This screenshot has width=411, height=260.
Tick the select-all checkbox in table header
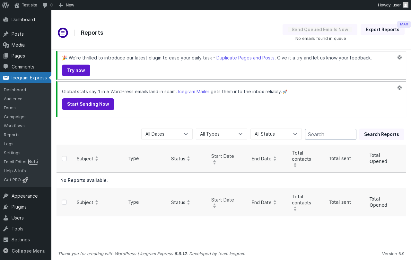[64, 158]
